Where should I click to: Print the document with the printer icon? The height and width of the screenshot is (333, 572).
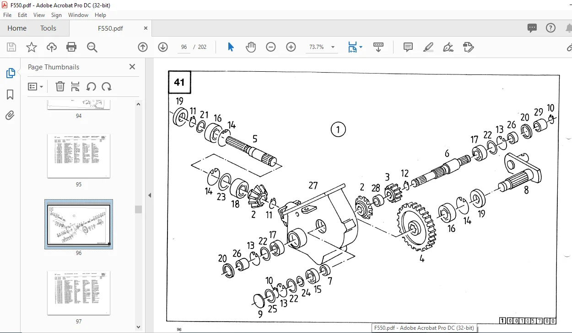pyautogui.click(x=71, y=47)
